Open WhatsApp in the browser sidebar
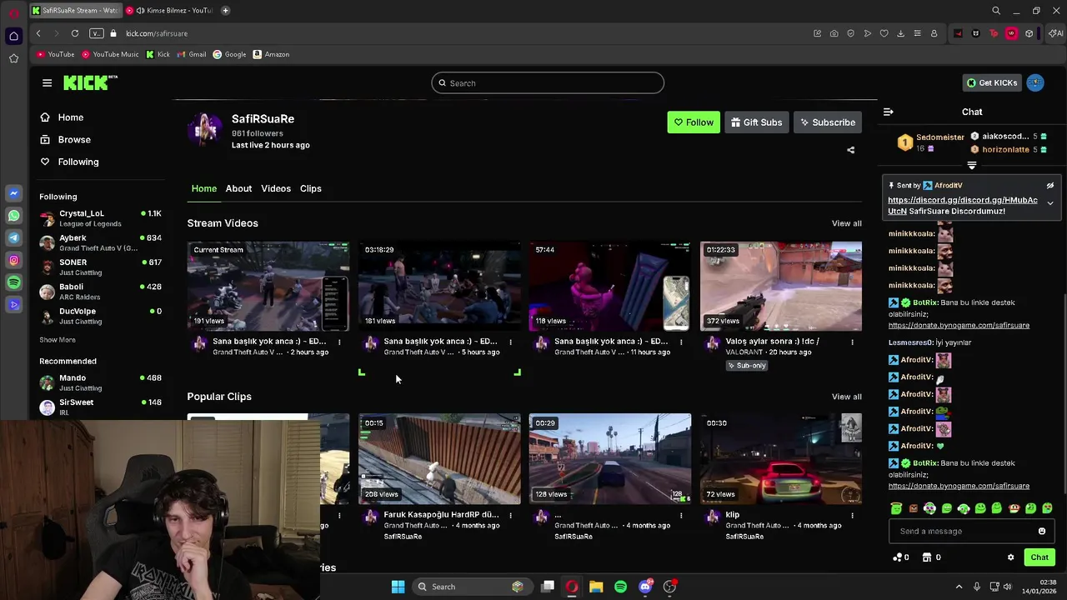This screenshot has height=600, width=1067. coord(13,216)
